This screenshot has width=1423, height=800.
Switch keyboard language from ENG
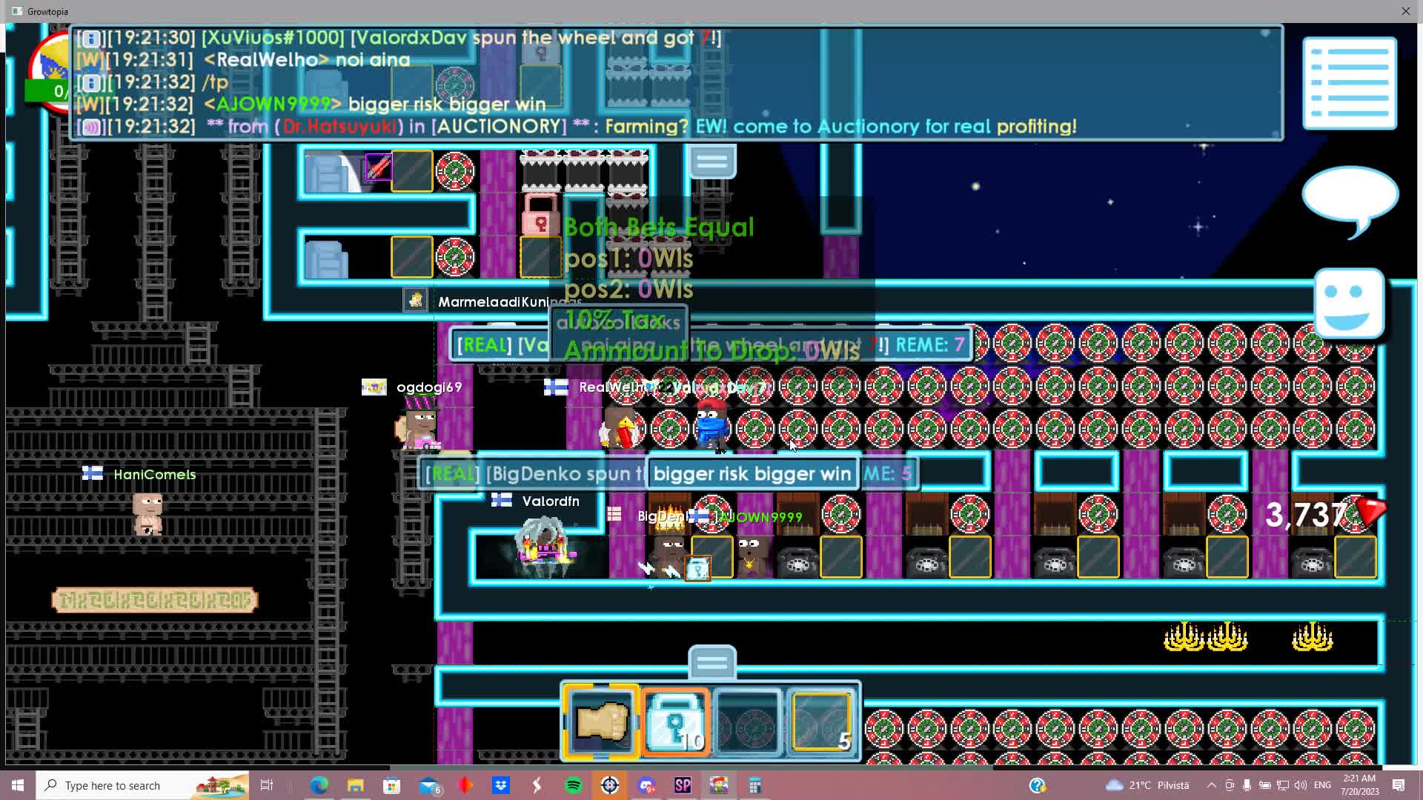[x=1324, y=785]
